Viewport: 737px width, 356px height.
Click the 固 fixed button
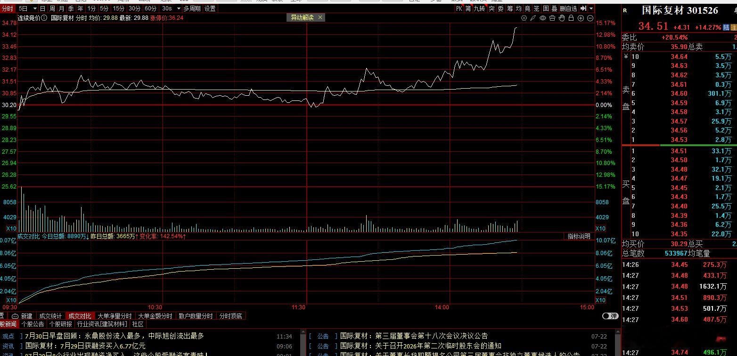coord(546,8)
